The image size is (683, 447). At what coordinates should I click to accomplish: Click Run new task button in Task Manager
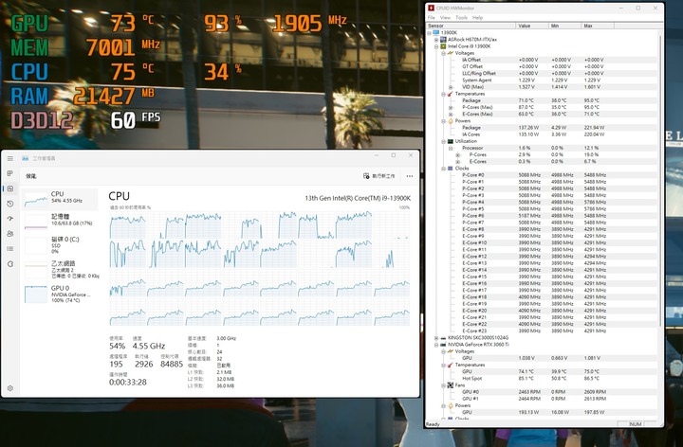378,176
